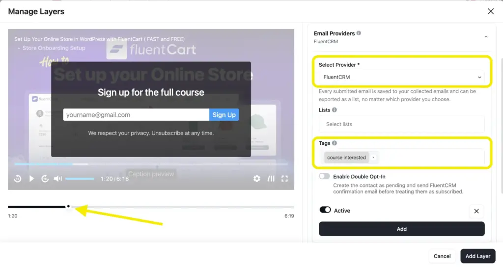The image size is (503, 269).
Task: Click the blue Sign Up button
Action: coord(224,115)
